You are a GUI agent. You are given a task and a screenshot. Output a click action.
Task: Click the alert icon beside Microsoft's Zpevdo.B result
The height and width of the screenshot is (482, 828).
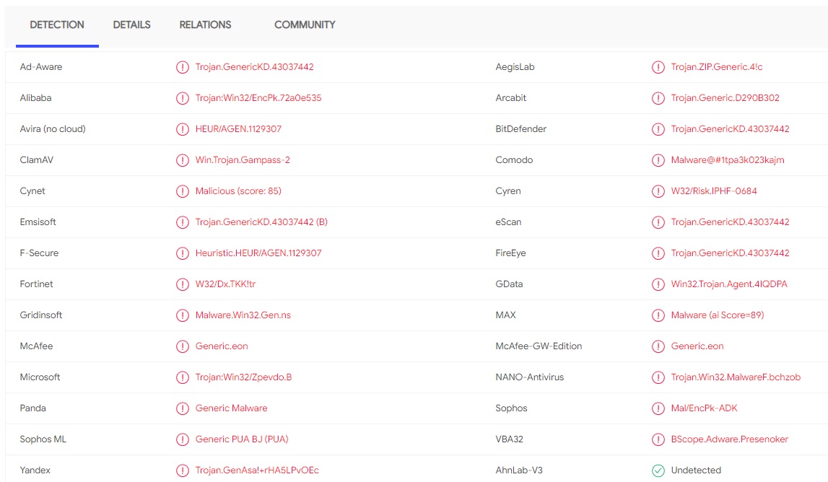coord(182,377)
